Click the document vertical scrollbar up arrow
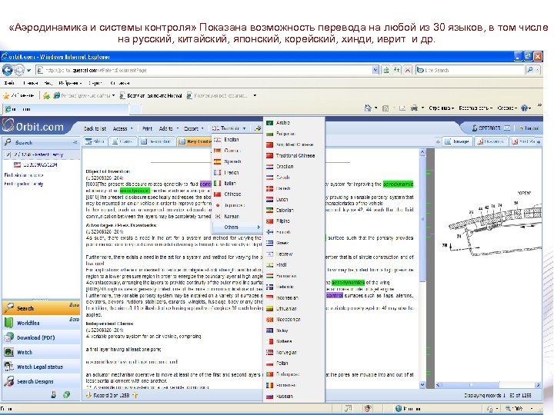Screen dimensions: 554x415 point(422,152)
